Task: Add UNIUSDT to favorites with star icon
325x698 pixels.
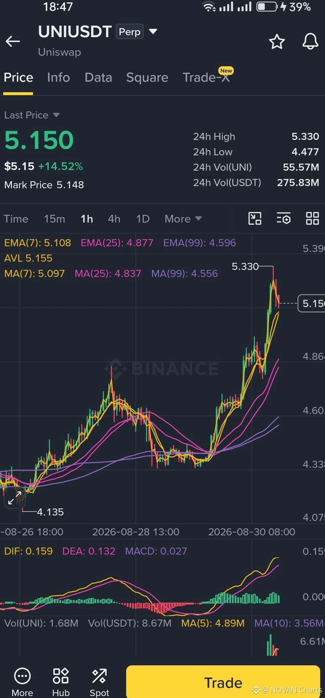Action: pyautogui.click(x=277, y=42)
